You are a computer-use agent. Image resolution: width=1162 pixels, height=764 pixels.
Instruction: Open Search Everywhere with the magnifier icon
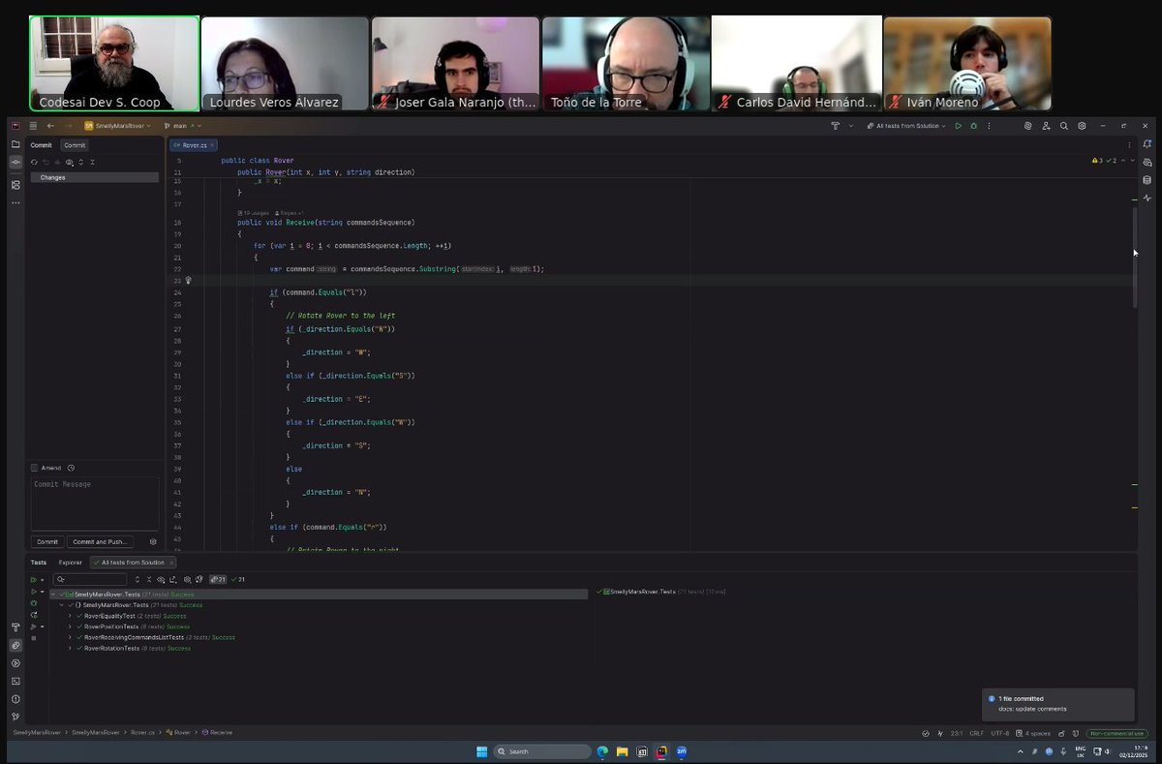coord(1064,125)
